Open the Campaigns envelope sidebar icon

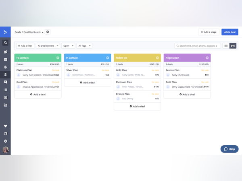pos(5,60)
